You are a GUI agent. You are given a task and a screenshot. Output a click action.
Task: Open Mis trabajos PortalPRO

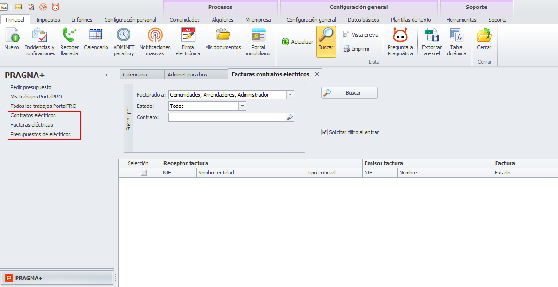tap(36, 97)
